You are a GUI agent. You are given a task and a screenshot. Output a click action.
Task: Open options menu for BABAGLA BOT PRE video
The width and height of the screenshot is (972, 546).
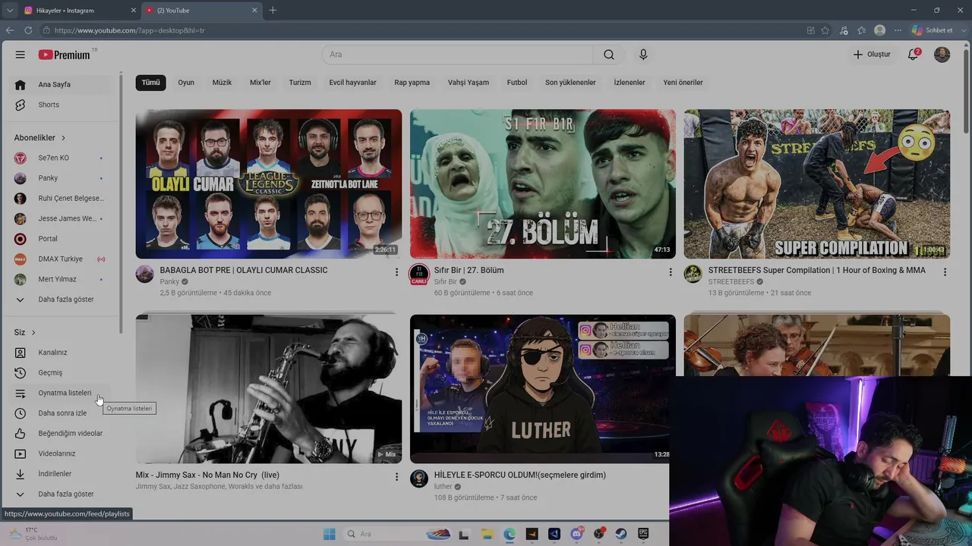tap(396, 271)
